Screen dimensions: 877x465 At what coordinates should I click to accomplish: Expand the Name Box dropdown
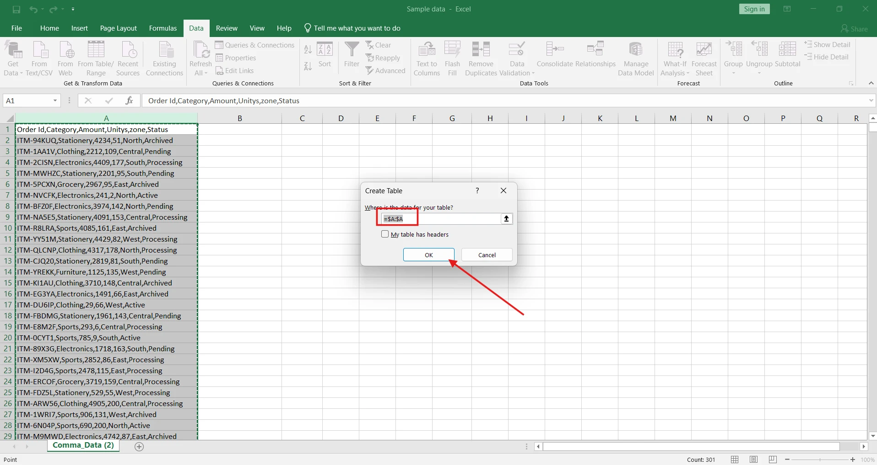[55, 101]
